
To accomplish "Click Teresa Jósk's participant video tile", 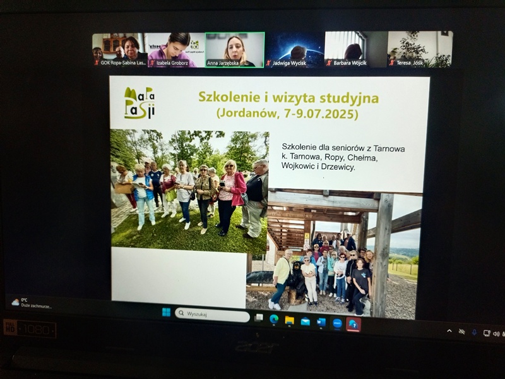I will pos(420,48).
